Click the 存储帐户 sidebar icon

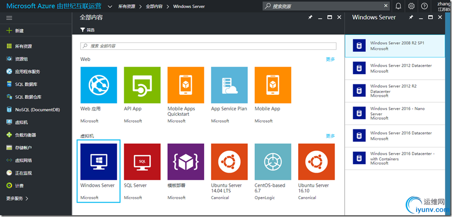tap(9, 148)
